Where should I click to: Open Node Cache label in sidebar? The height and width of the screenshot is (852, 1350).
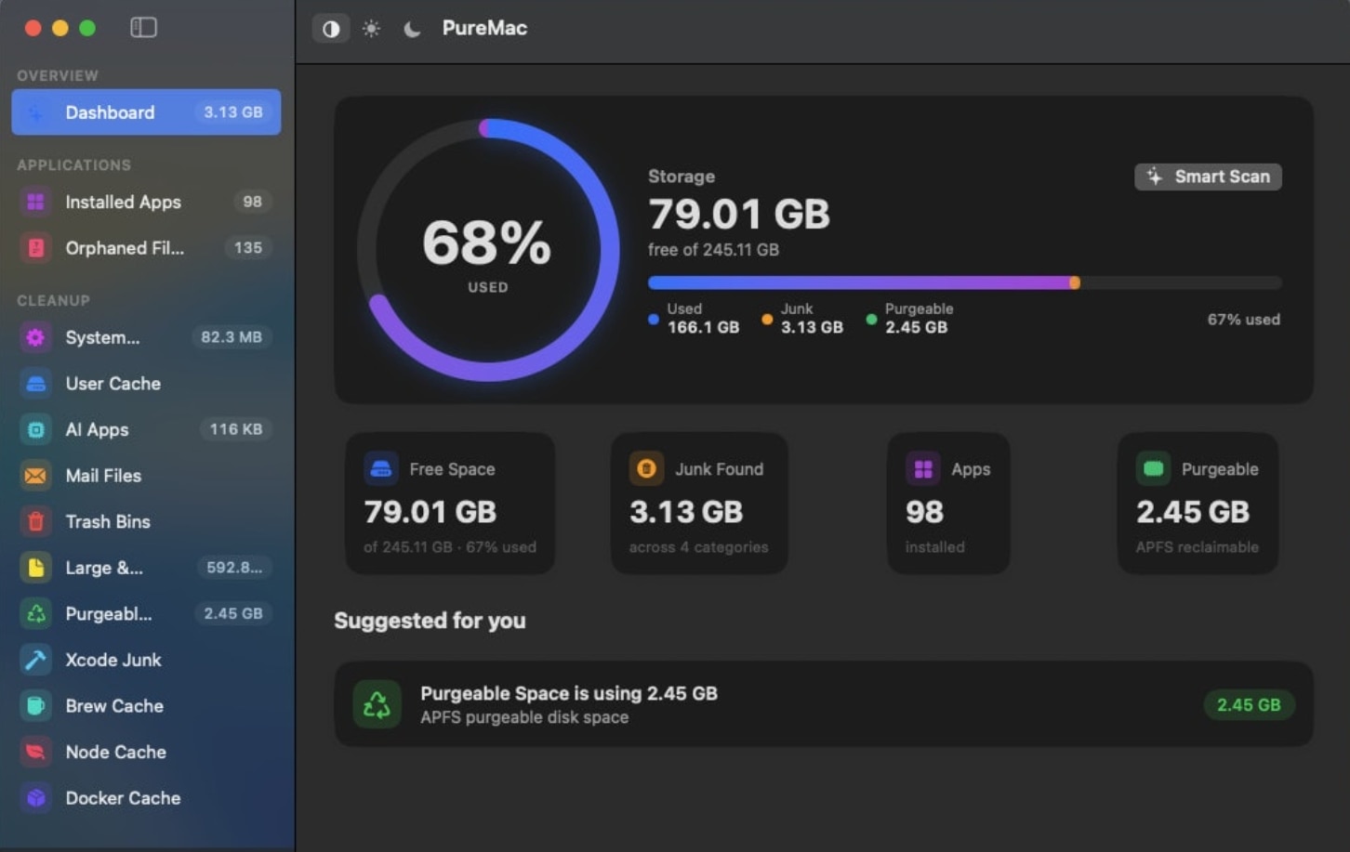(x=116, y=752)
